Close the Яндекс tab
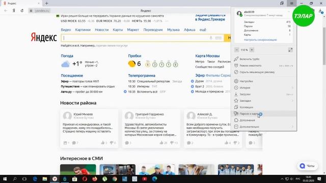326x183 pixels. 39,4
